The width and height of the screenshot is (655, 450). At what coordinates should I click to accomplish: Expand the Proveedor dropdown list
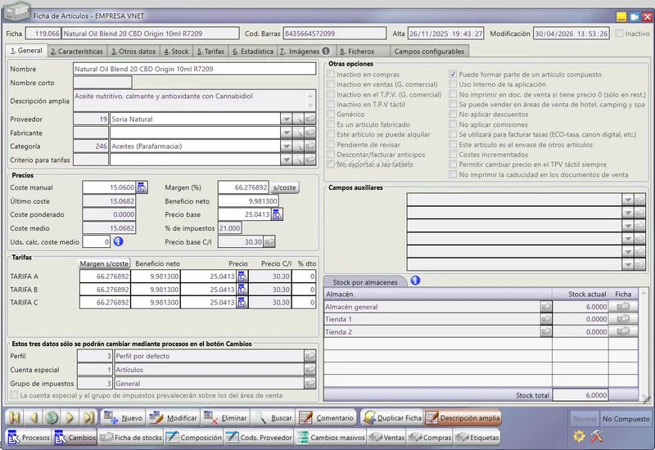[286, 119]
